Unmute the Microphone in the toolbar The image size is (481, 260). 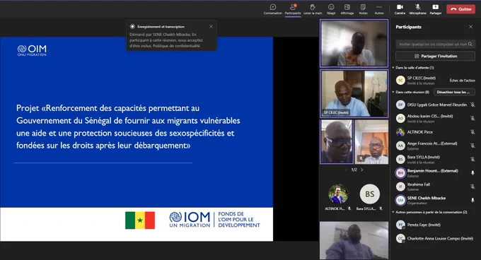[417, 9]
